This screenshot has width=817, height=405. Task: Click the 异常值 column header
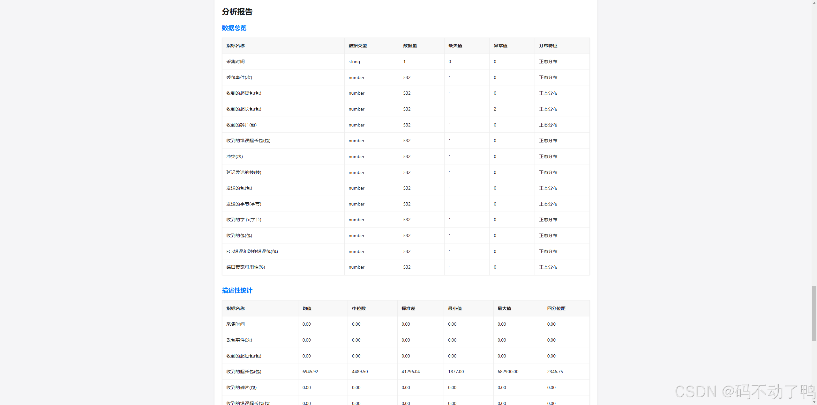click(x=500, y=46)
